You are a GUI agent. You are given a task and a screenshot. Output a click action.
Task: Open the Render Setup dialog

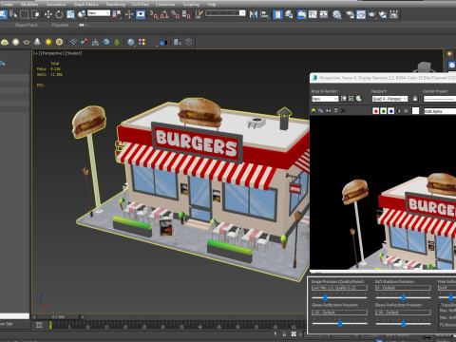click(x=350, y=14)
